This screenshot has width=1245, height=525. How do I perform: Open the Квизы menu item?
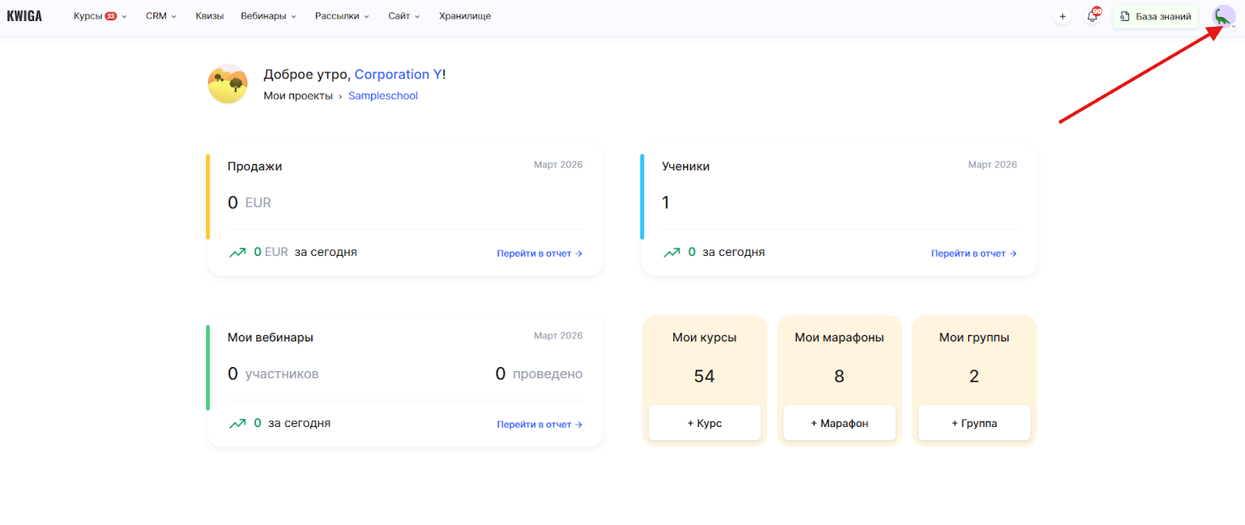209,16
